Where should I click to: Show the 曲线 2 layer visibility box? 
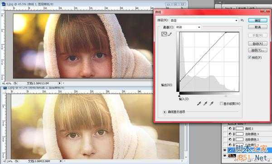[x=225, y=129]
